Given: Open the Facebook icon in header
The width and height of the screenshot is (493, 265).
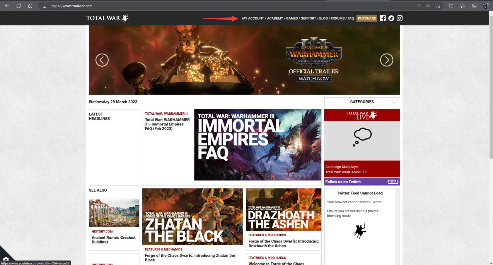Looking at the screenshot, I should (x=383, y=18).
